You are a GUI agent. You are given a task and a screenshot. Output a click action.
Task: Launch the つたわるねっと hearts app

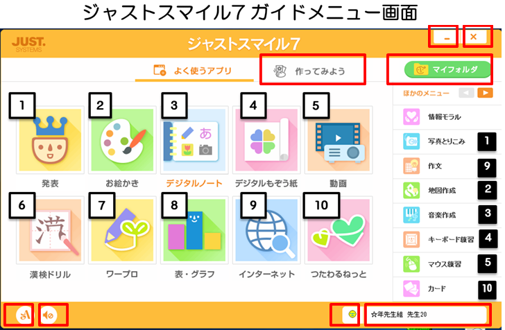point(339,230)
